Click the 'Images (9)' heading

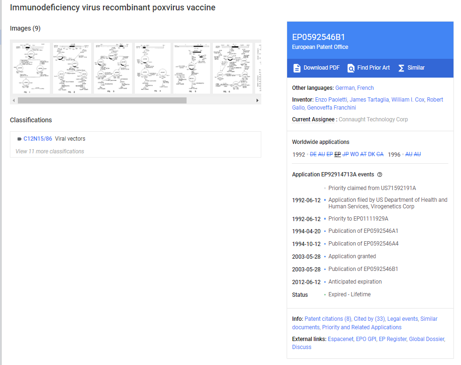tap(25, 28)
